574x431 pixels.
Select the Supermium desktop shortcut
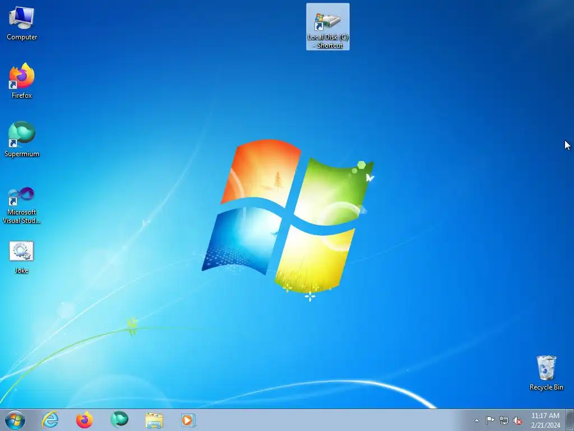click(x=22, y=139)
